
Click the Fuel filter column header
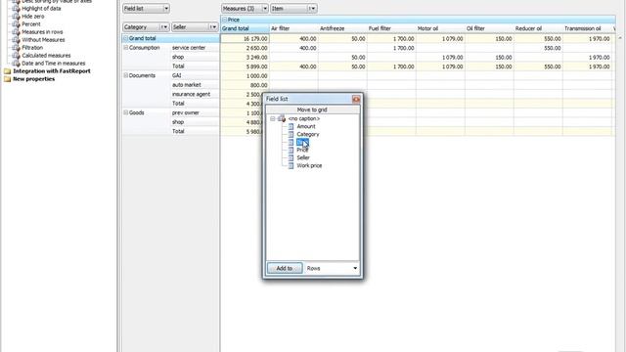pos(391,28)
